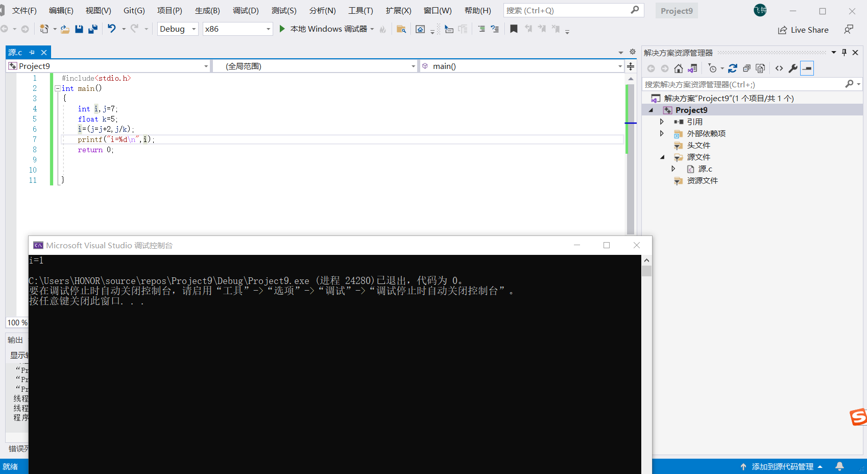This screenshot has height=474, width=867.
Task: Toggle a bookmark on the current line
Action: 514,29
